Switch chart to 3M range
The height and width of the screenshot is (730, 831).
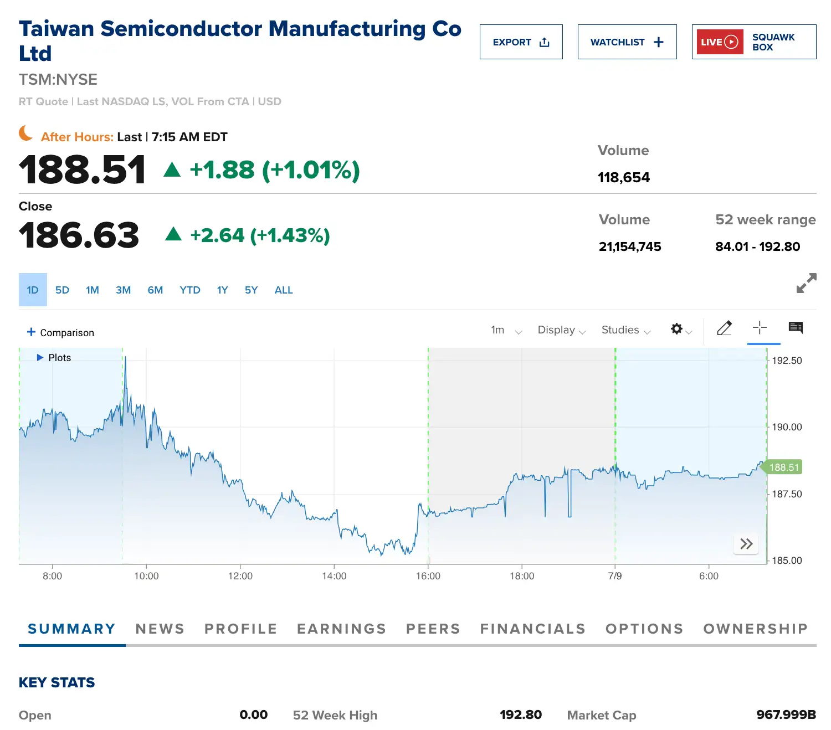coord(123,290)
